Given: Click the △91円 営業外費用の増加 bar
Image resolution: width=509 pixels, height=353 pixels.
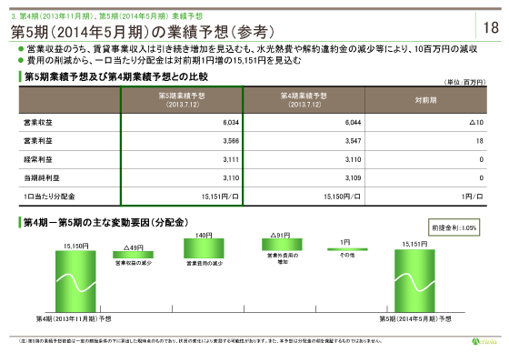Looking at the screenshot, I should [282, 245].
